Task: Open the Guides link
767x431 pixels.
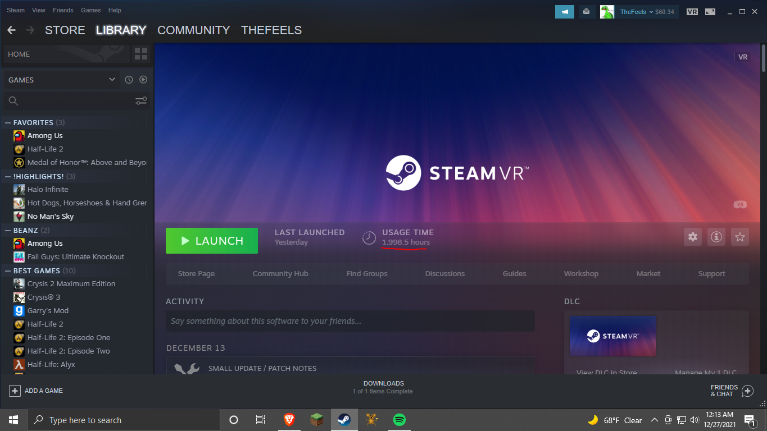Action: coord(515,274)
